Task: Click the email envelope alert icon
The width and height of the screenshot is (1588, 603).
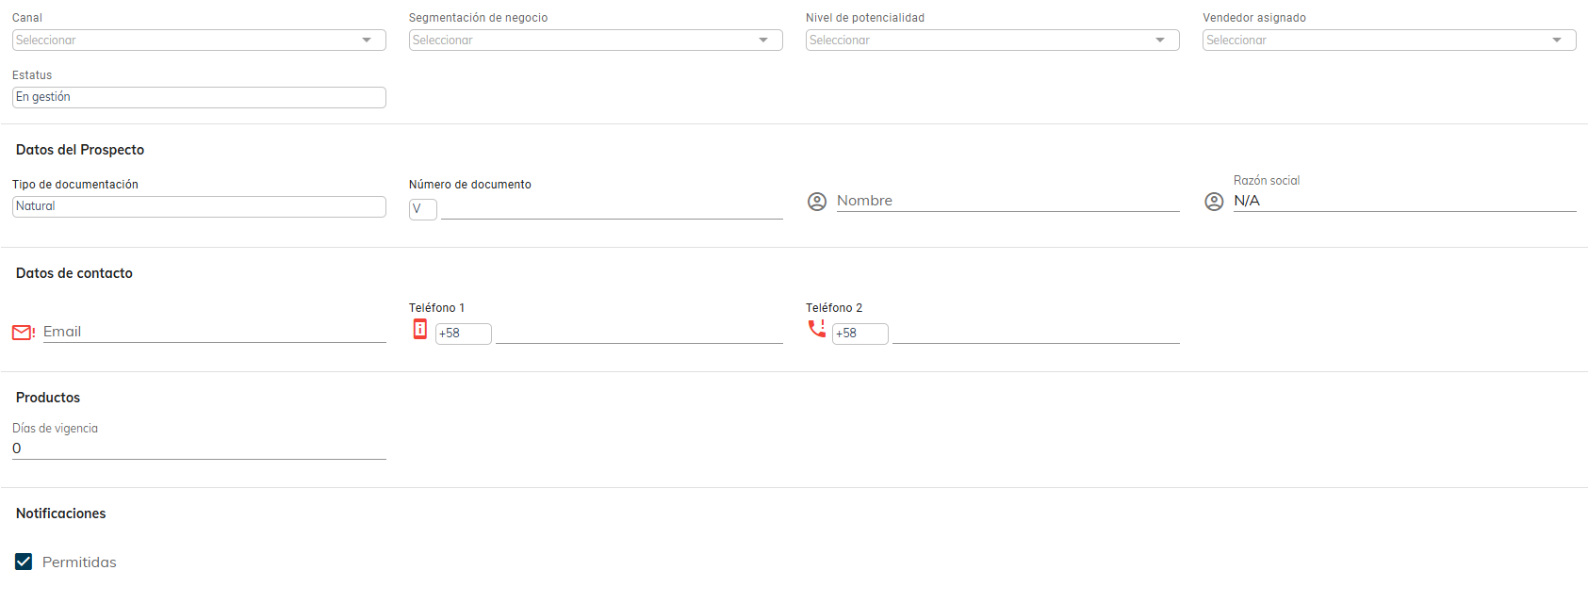Action: (x=23, y=333)
